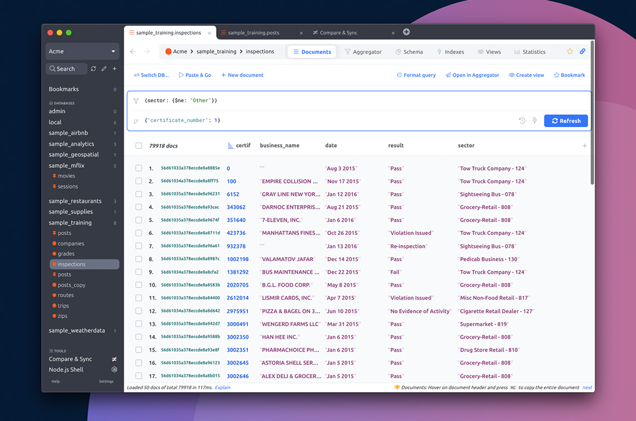Check the DARNOC ENTERPRIS row checkbox
This screenshot has width=636, height=421.
point(139,207)
